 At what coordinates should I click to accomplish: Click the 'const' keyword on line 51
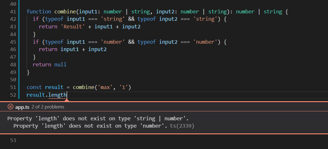[x=34, y=87]
